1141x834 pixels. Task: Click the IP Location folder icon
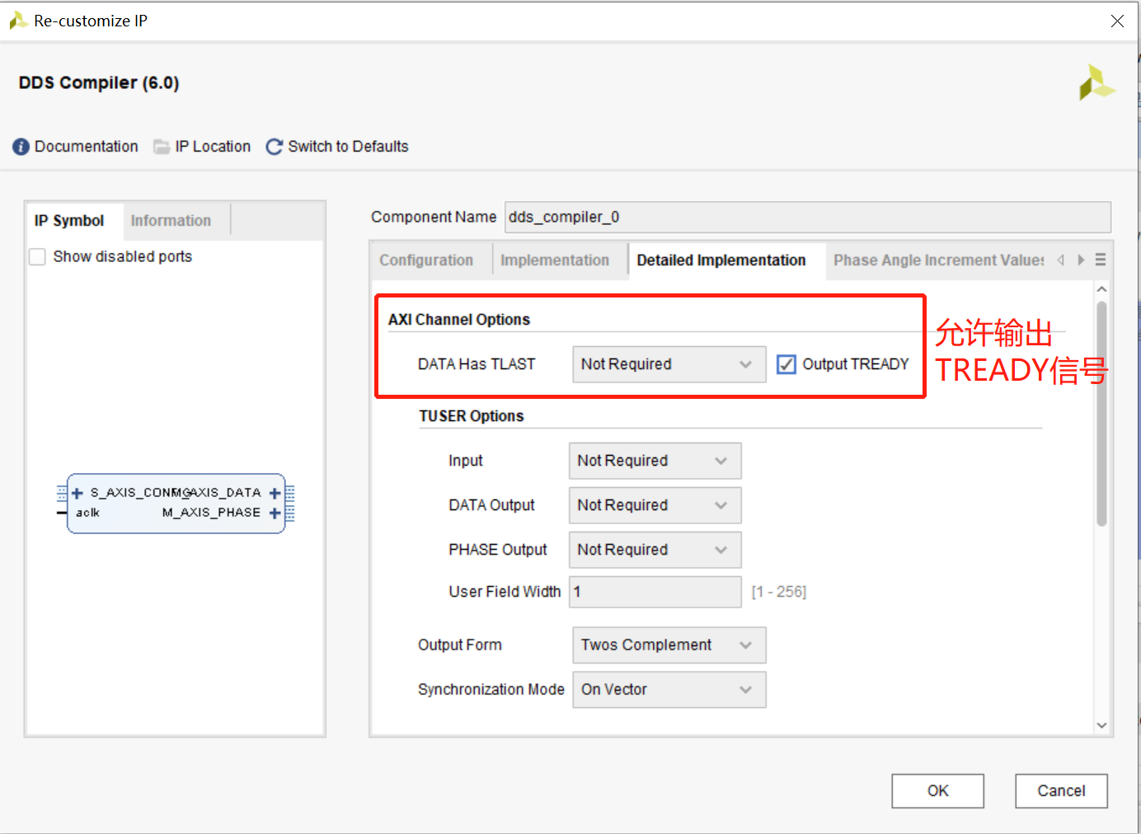click(162, 147)
